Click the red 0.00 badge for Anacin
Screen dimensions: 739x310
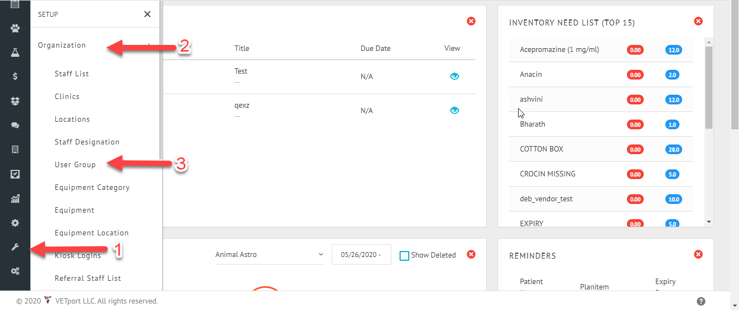click(x=635, y=75)
